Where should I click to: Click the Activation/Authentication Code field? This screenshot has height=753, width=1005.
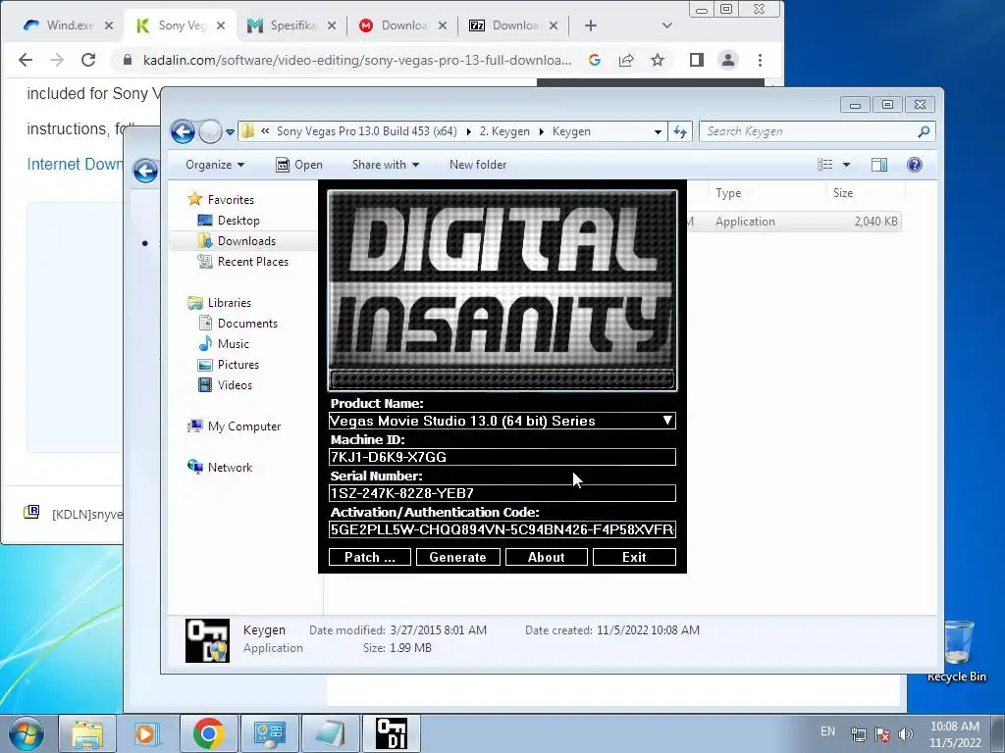502,529
